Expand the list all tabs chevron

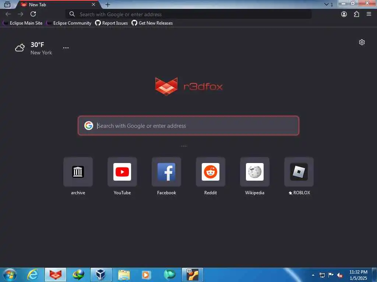(x=326, y=4)
